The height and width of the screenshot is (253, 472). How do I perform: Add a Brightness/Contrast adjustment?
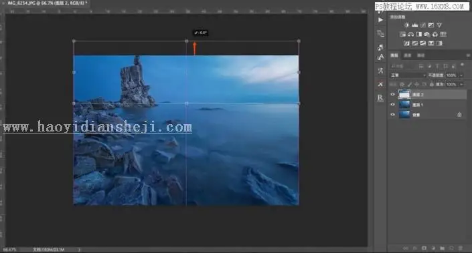[406, 25]
